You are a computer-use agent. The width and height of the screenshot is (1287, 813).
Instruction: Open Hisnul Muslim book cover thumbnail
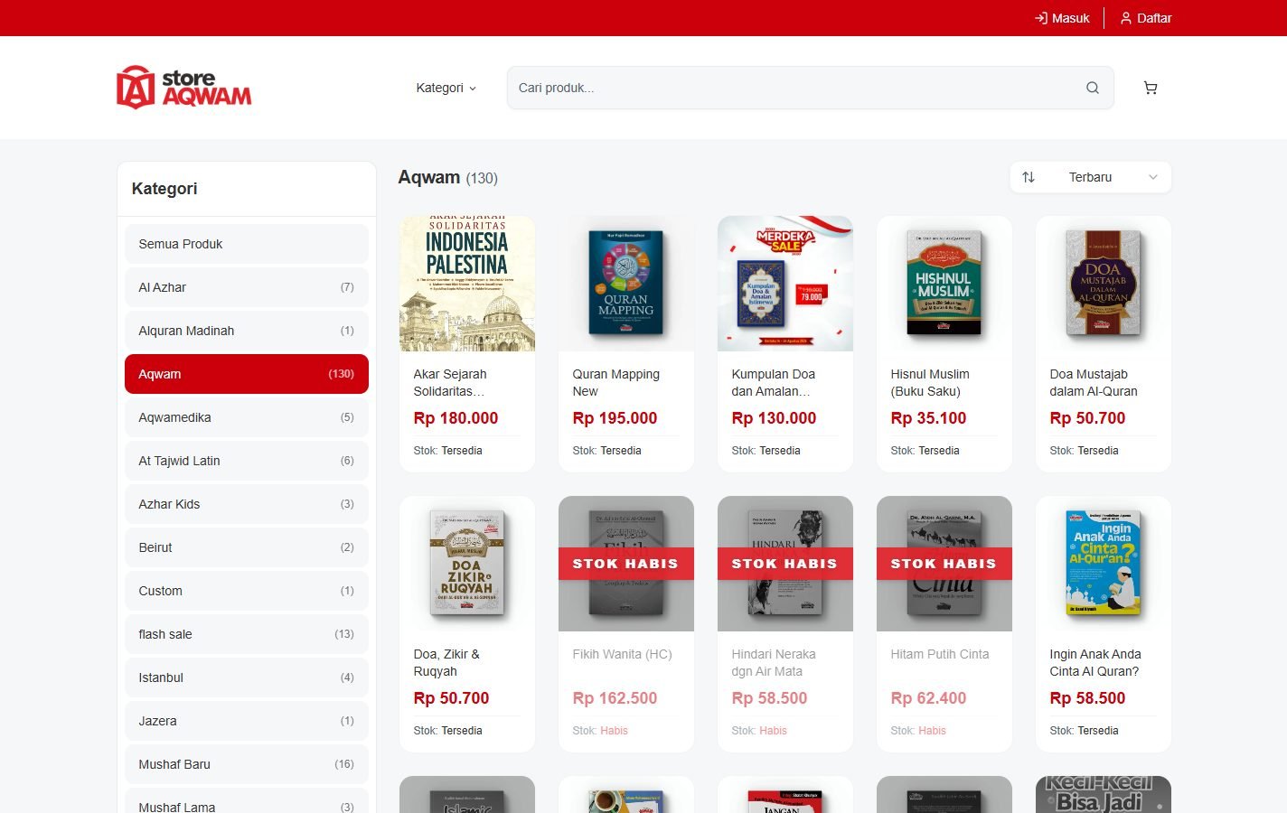(x=944, y=284)
